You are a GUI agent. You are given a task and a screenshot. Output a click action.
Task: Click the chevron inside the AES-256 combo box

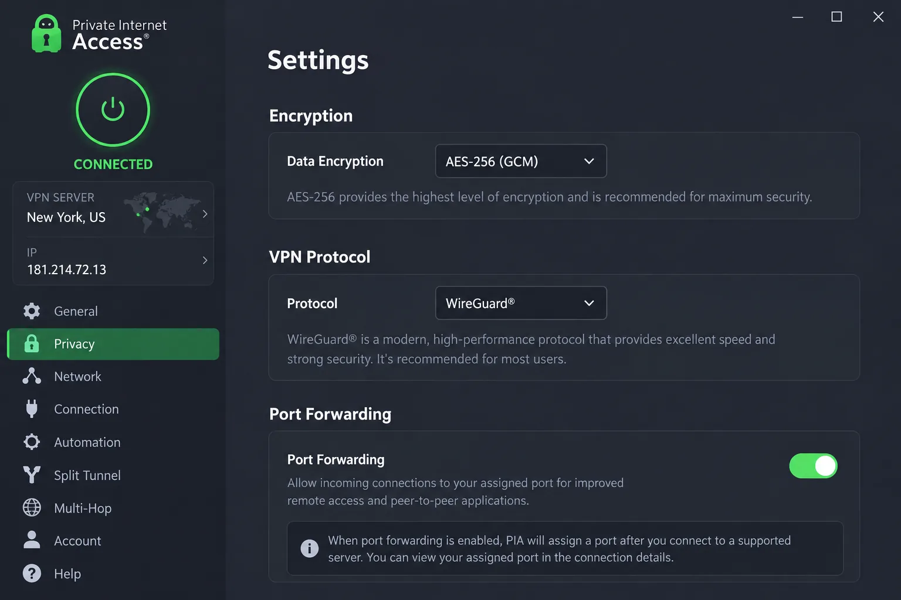(589, 161)
